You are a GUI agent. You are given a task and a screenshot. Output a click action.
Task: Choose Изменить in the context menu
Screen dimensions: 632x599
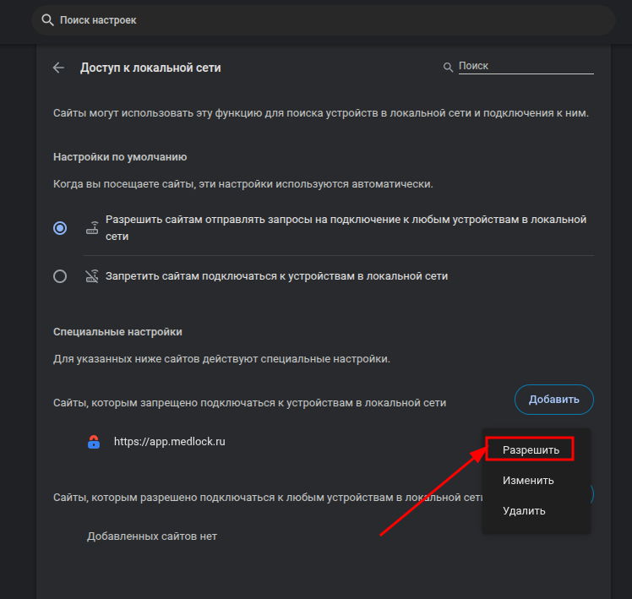(528, 481)
